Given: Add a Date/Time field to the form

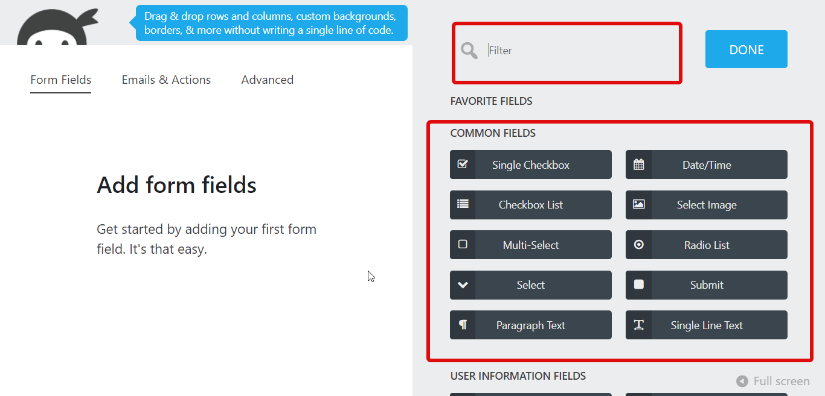Looking at the screenshot, I should (706, 164).
